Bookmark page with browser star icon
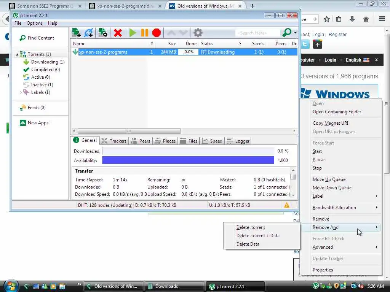Viewport: 390px width, 292px height. (x=326, y=19)
